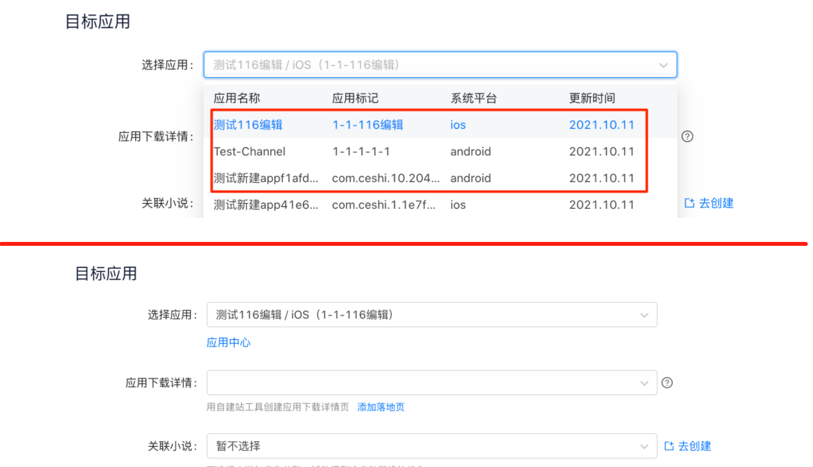Click the question mark icon next to lower 应用下载详情
The image size is (813, 467).
point(667,383)
